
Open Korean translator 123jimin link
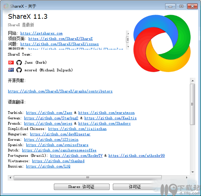click(x=51, y=139)
